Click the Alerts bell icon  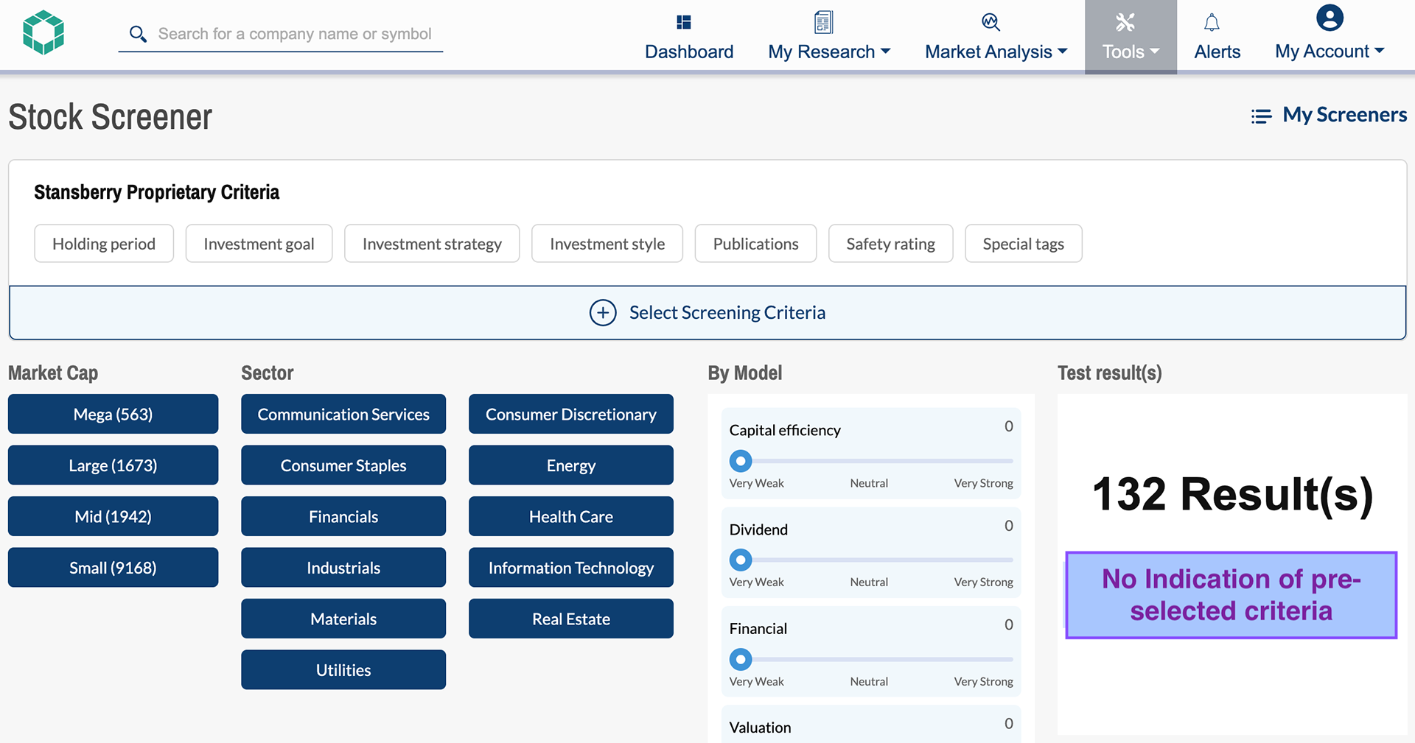pos(1212,22)
